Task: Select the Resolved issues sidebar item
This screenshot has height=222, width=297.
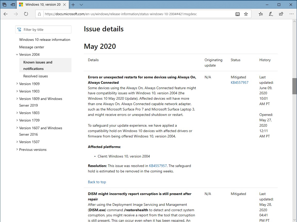Action: (36, 76)
